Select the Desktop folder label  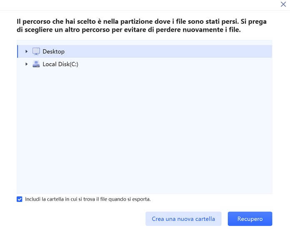click(x=54, y=52)
